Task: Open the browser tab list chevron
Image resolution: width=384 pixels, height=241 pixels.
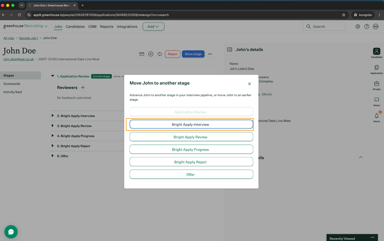Action: point(22,5)
